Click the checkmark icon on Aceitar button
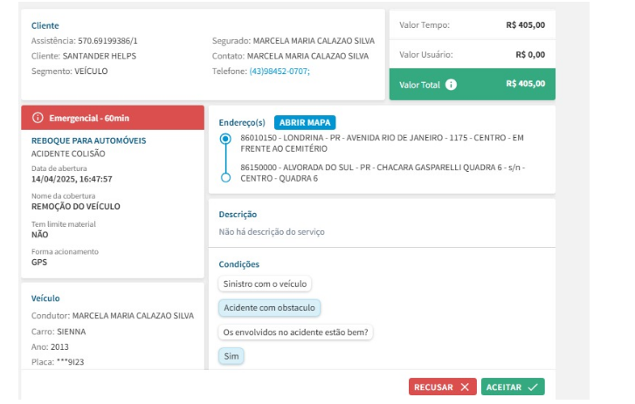 point(533,387)
